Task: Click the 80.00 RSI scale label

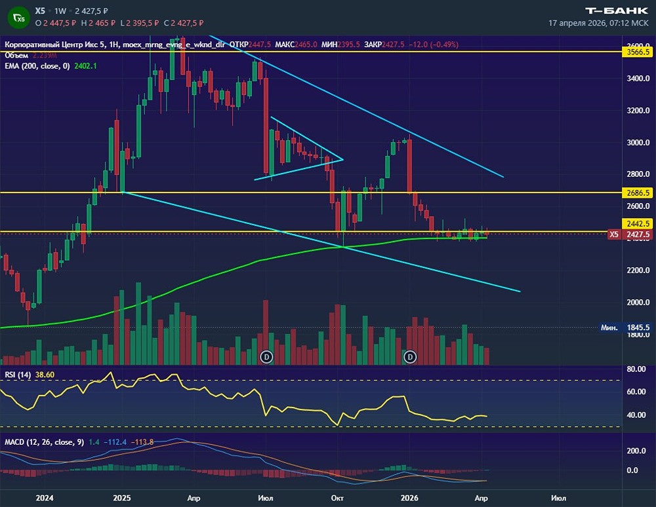Action: tap(636, 369)
